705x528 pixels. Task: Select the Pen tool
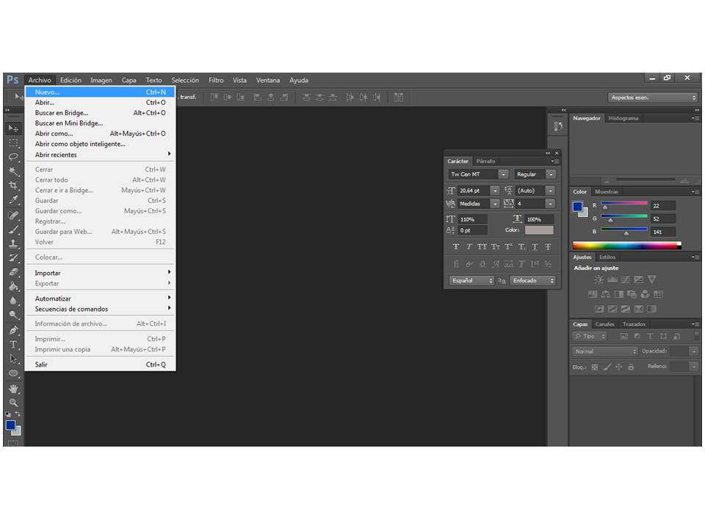13,331
